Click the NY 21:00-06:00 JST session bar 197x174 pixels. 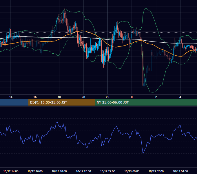pyautogui.click(x=146, y=102)
